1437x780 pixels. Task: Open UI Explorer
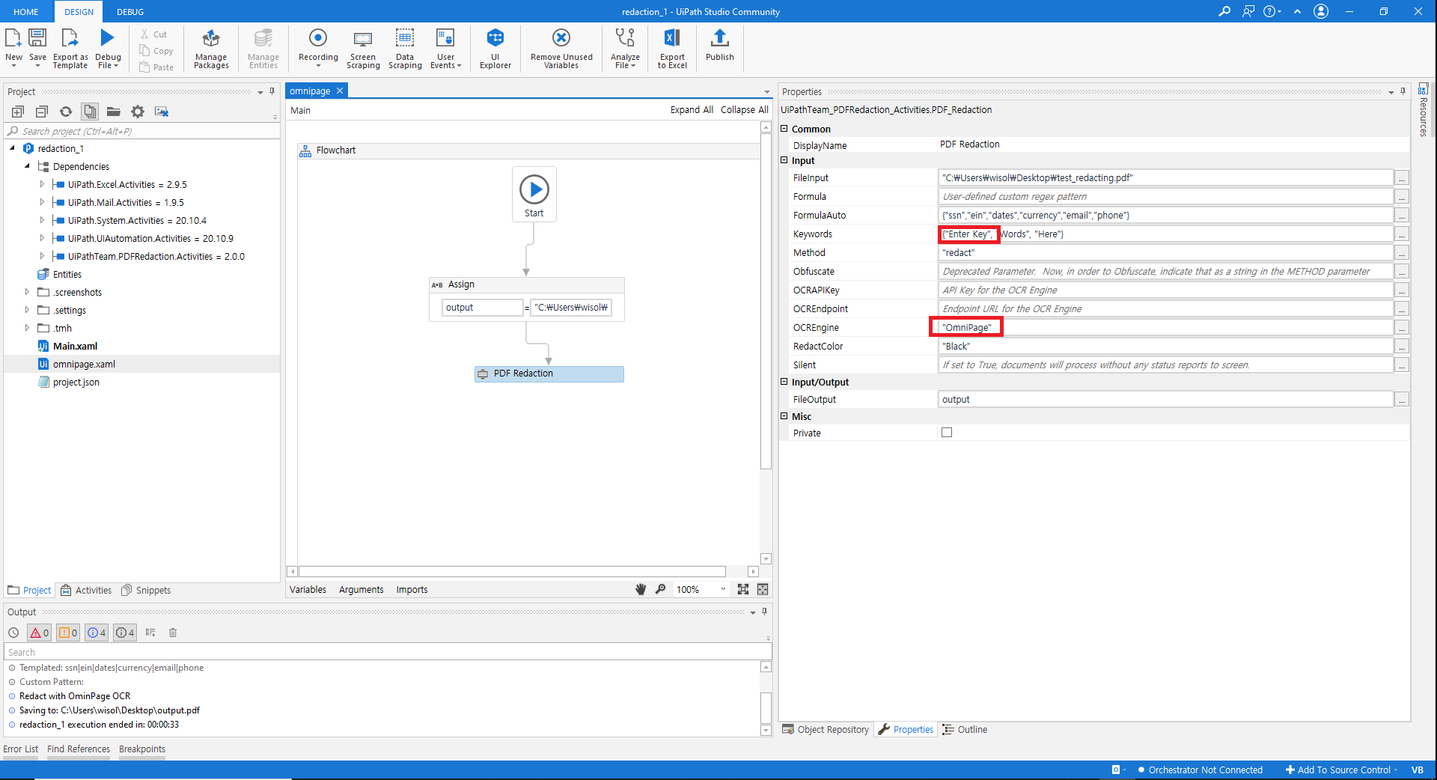point(495,48)
